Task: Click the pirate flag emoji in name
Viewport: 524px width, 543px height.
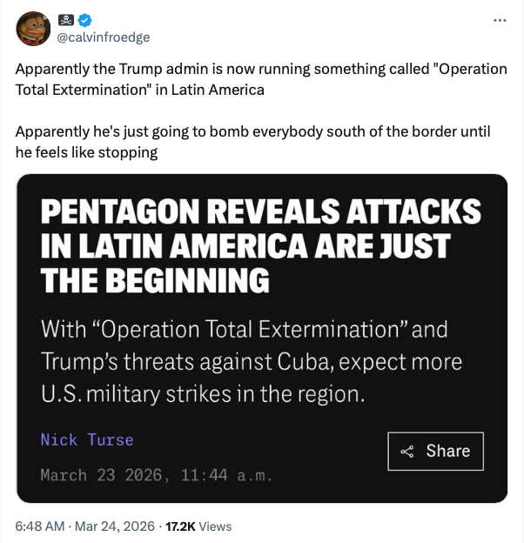Action: [x=67, y=20]
